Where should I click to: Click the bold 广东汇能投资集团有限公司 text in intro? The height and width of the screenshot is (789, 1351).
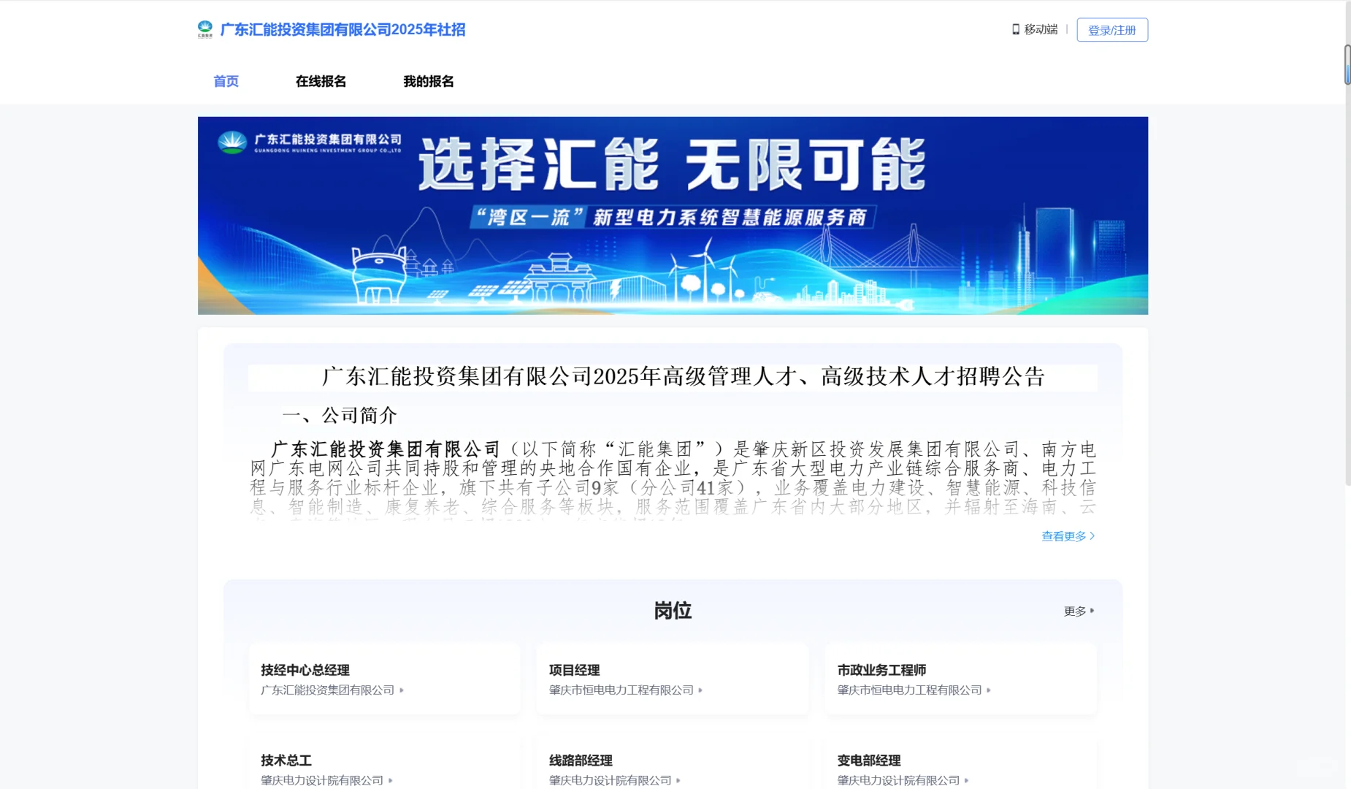point(386,449)
